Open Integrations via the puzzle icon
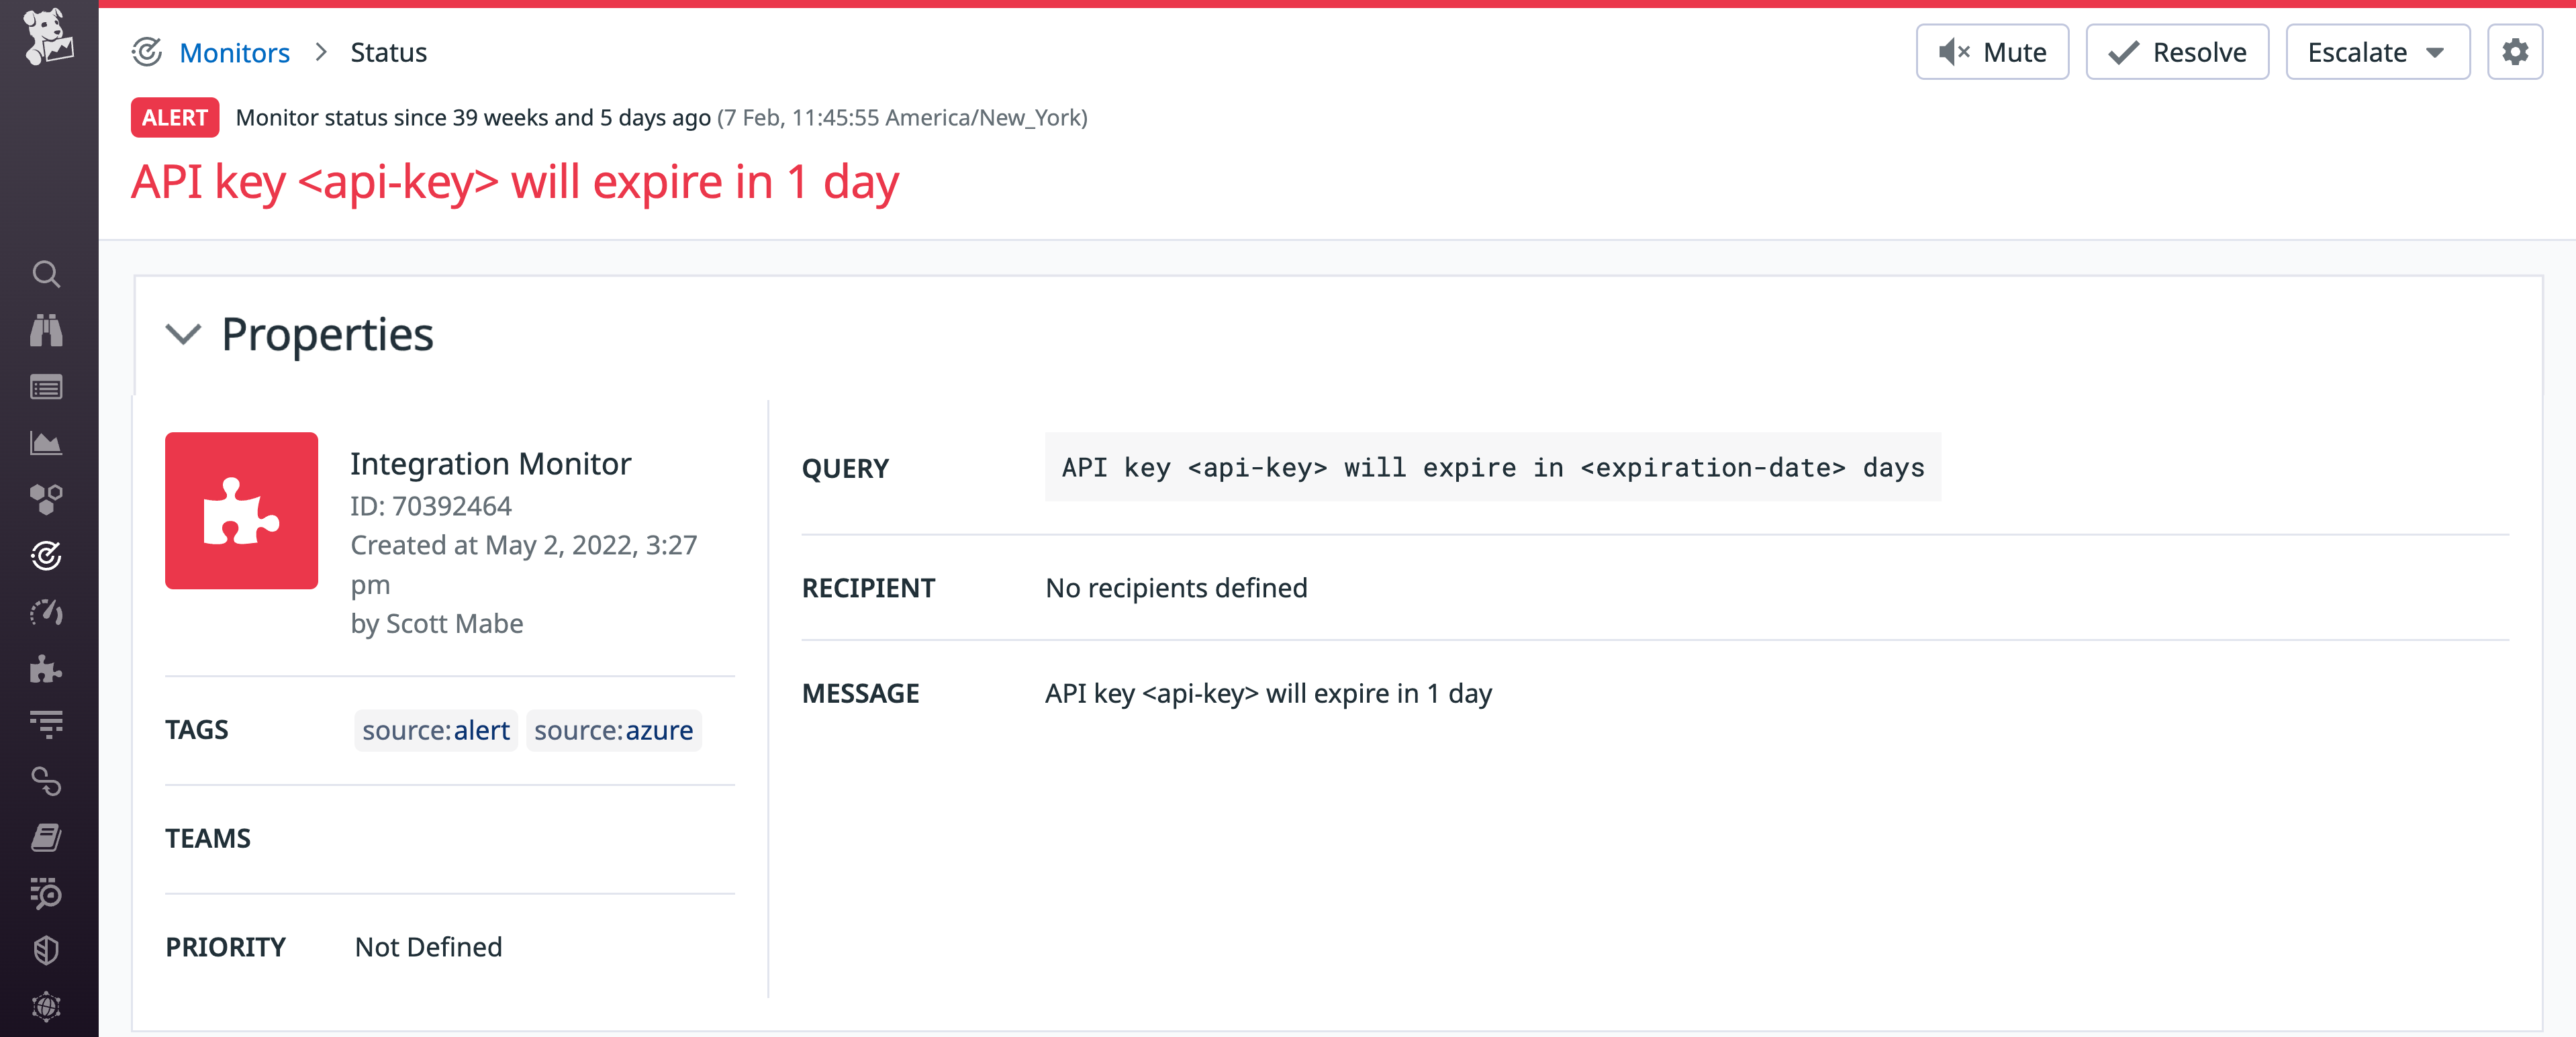Viewport: 2576px width, 1037px height. click(48, 670)
